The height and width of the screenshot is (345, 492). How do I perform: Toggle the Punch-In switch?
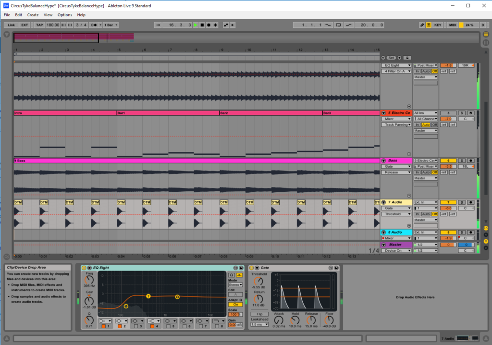328,25
